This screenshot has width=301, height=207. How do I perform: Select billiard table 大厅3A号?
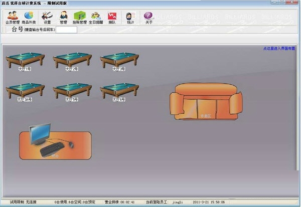pyautogui.click(x=25, y=92)
